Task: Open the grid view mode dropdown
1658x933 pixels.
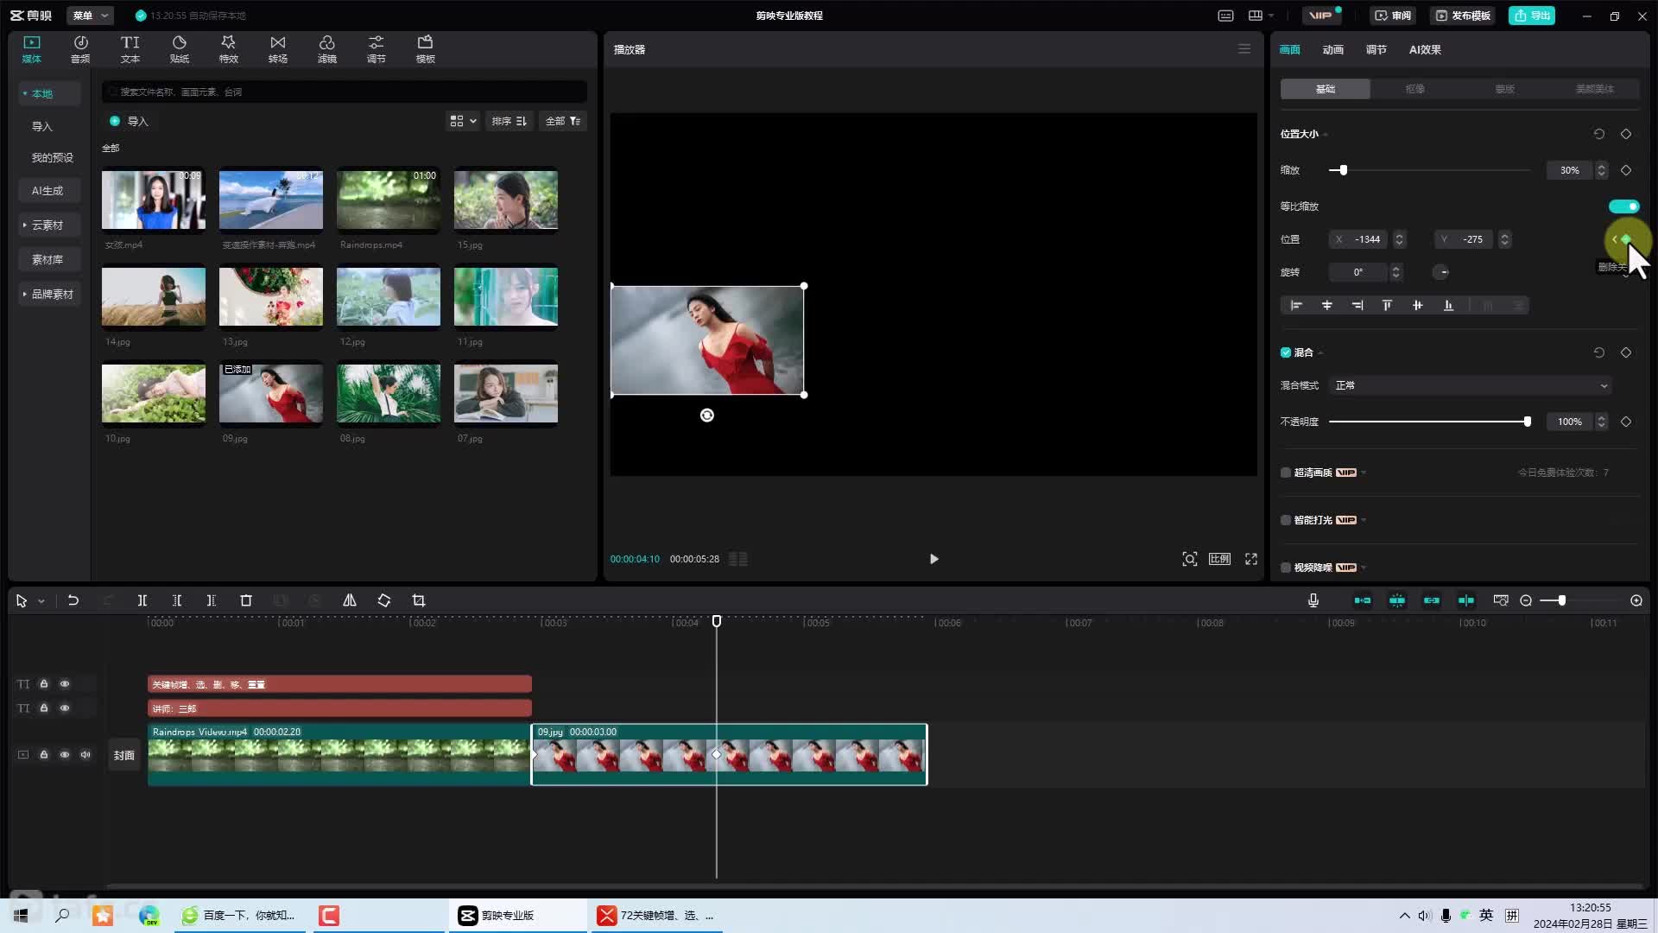Action: (x=463, y=121)
